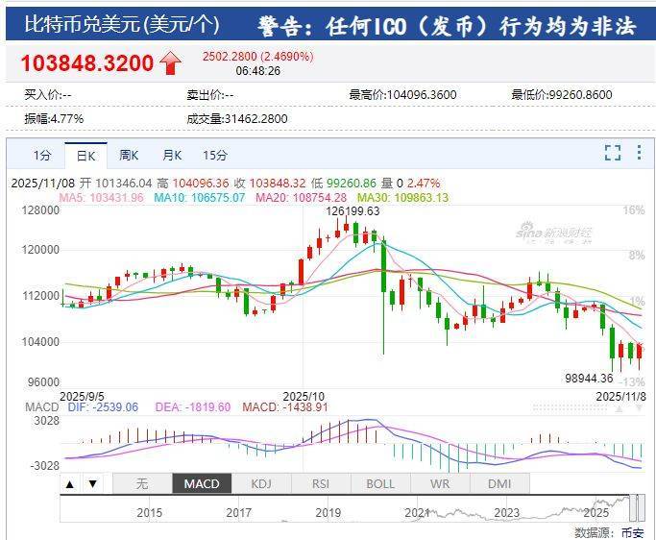Show the RSI indicator

pyautogui.click(x=321, y=484)
